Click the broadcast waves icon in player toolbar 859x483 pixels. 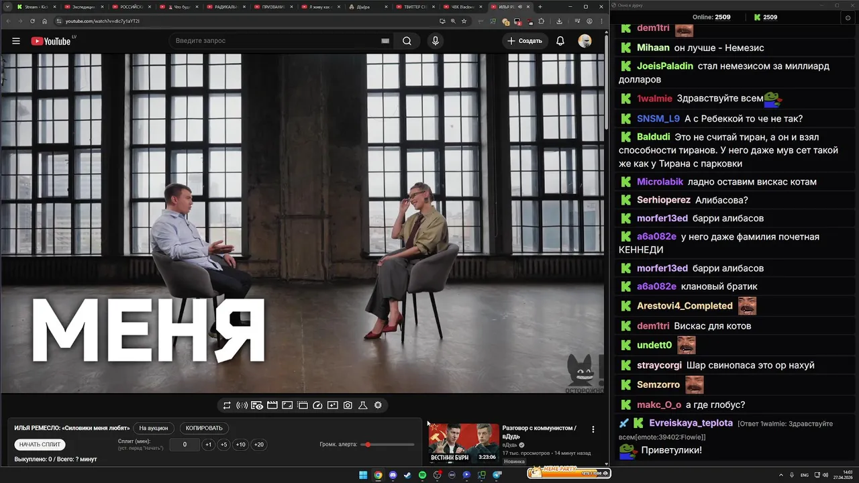tap(242, 405)
